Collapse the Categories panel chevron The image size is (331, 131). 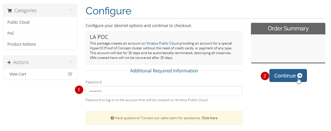coord(71,10)
